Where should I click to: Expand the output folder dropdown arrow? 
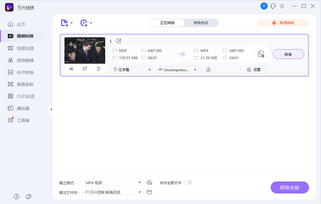click(140, 192)
